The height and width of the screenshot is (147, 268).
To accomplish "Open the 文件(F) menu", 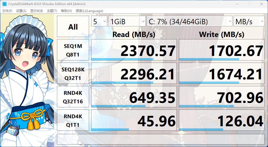I will pyautogui.click(x=7, y=11).
